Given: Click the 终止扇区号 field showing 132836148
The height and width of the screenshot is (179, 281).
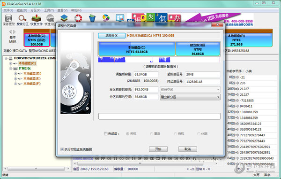Looking at the screenshot, I should click(203, 82).
